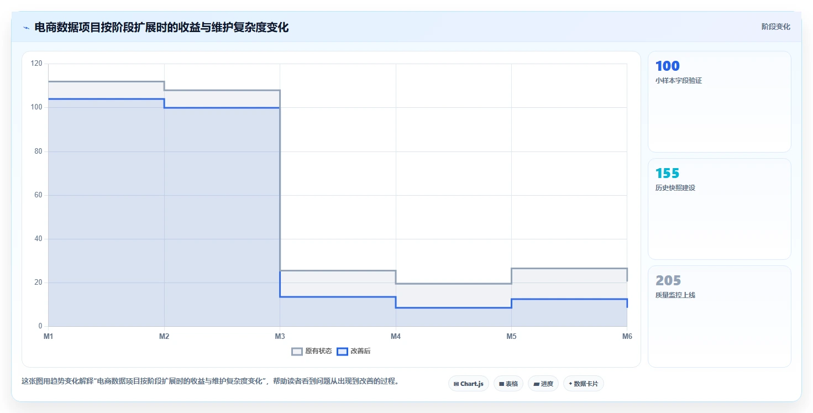The image size is (813, 413).
Task: Click the M5 x-axis label
Action: click(511, 336)
